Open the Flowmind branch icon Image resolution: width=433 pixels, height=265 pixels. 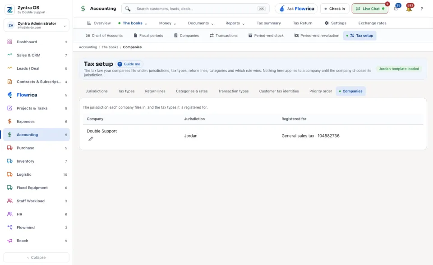[x=9, y=228]
